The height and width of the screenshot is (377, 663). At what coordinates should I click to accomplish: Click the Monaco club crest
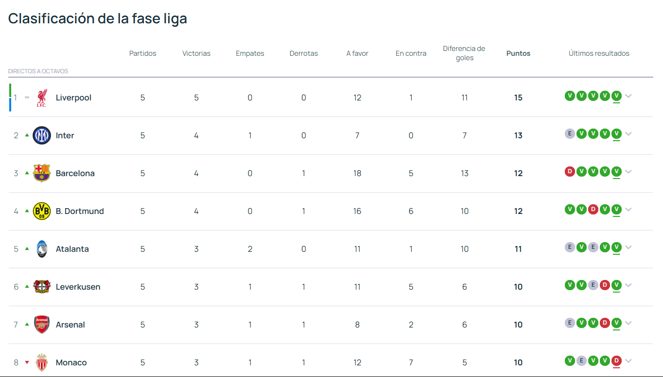tap(42, 362)
